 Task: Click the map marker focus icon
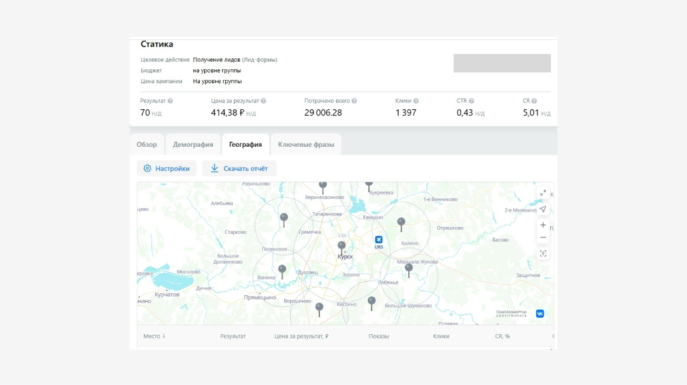(543, 253)
